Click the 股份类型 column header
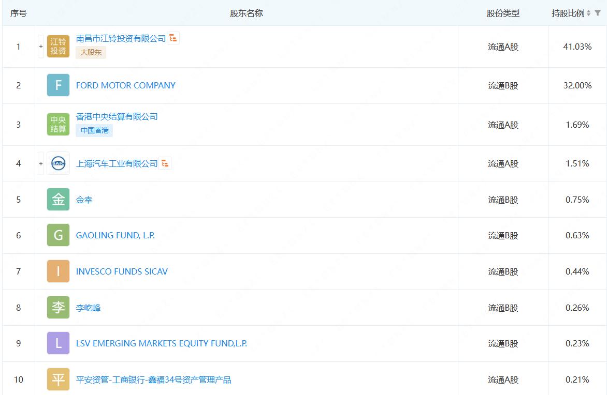Image resolution: width=607 pixels, height=395 pixels. click(503, 13)
